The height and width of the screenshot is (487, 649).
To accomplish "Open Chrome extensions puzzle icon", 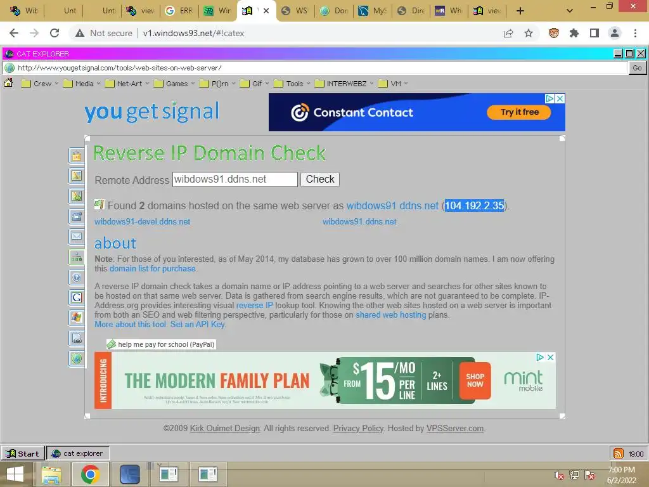I will 574,33.
